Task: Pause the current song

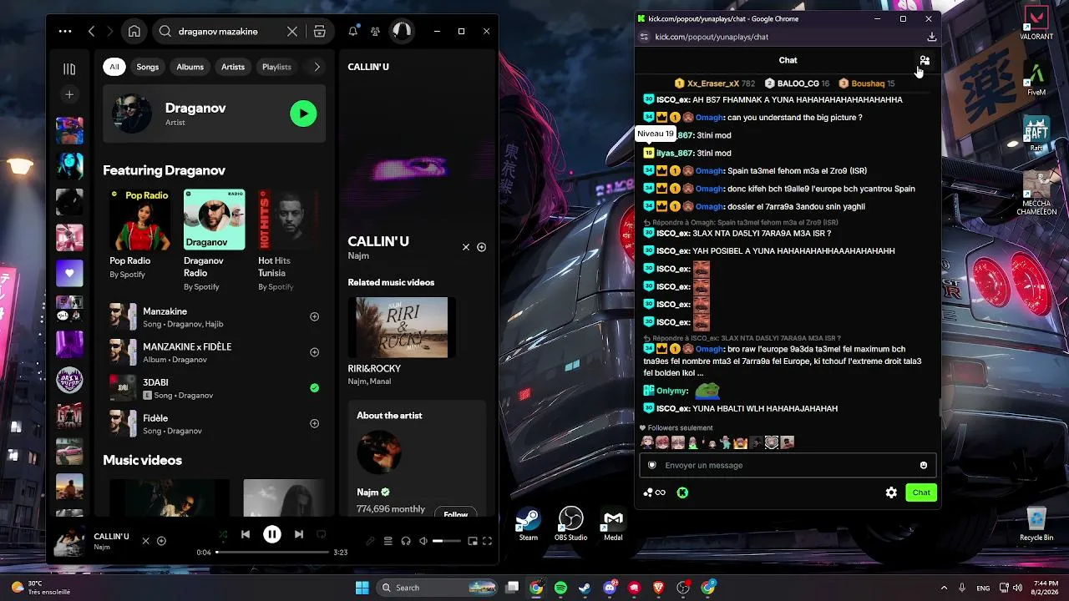Action: pos(272,534)
